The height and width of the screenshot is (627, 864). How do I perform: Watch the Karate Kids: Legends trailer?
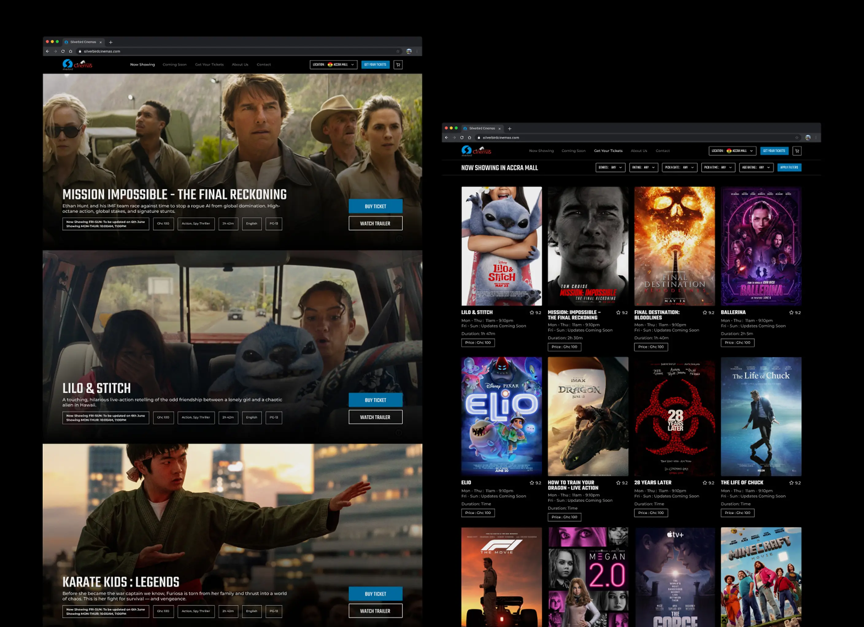pos(376,611)
